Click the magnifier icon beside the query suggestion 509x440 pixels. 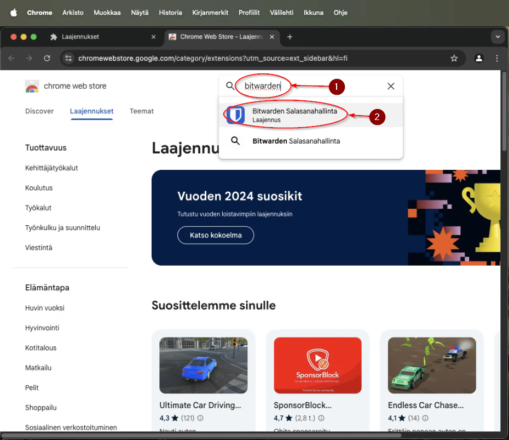(235, 141)
